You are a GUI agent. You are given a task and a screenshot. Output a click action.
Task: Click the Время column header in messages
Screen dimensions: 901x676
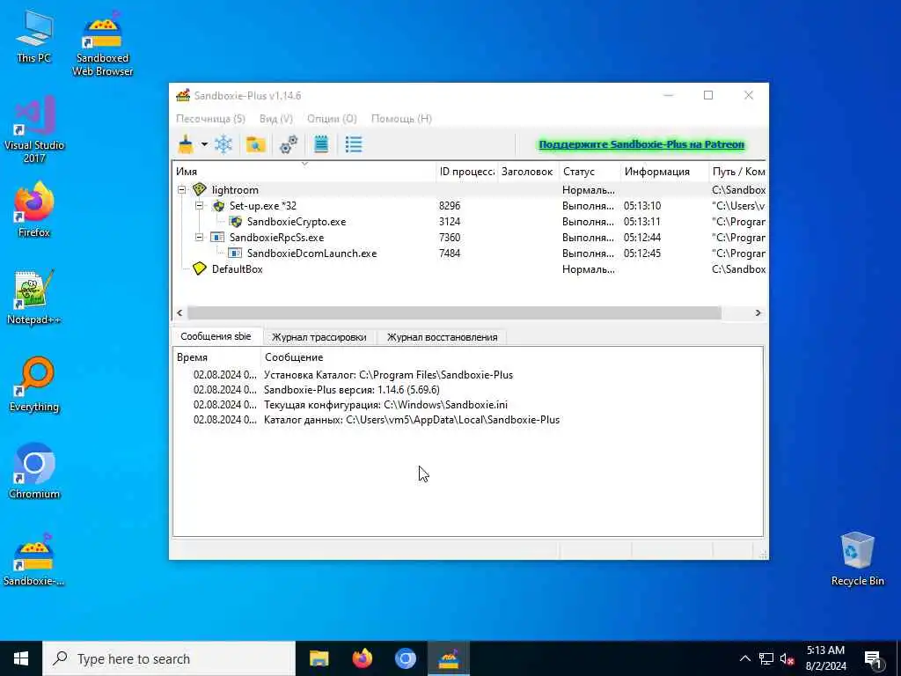(x=217, y=357)
